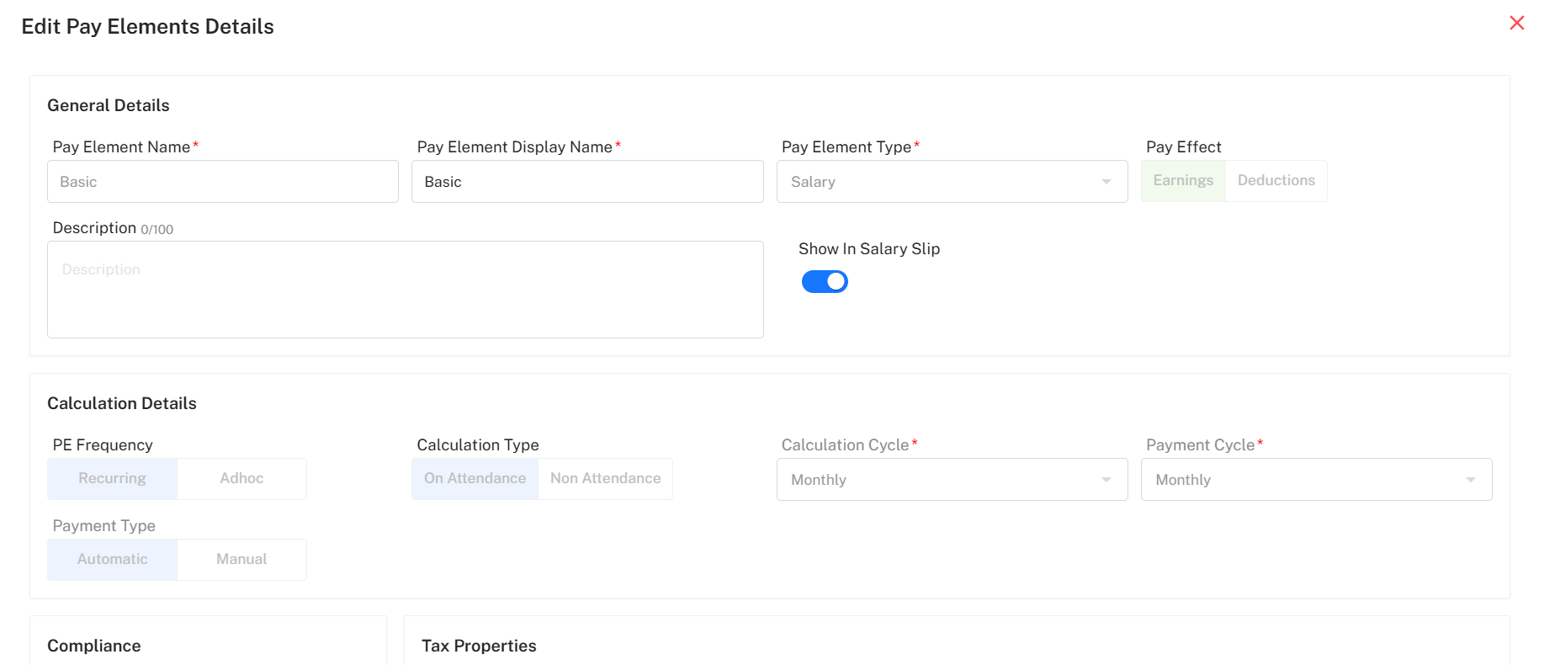
Task: Choose Adhoc PE frequency
Action: click(x=241, y=479)
